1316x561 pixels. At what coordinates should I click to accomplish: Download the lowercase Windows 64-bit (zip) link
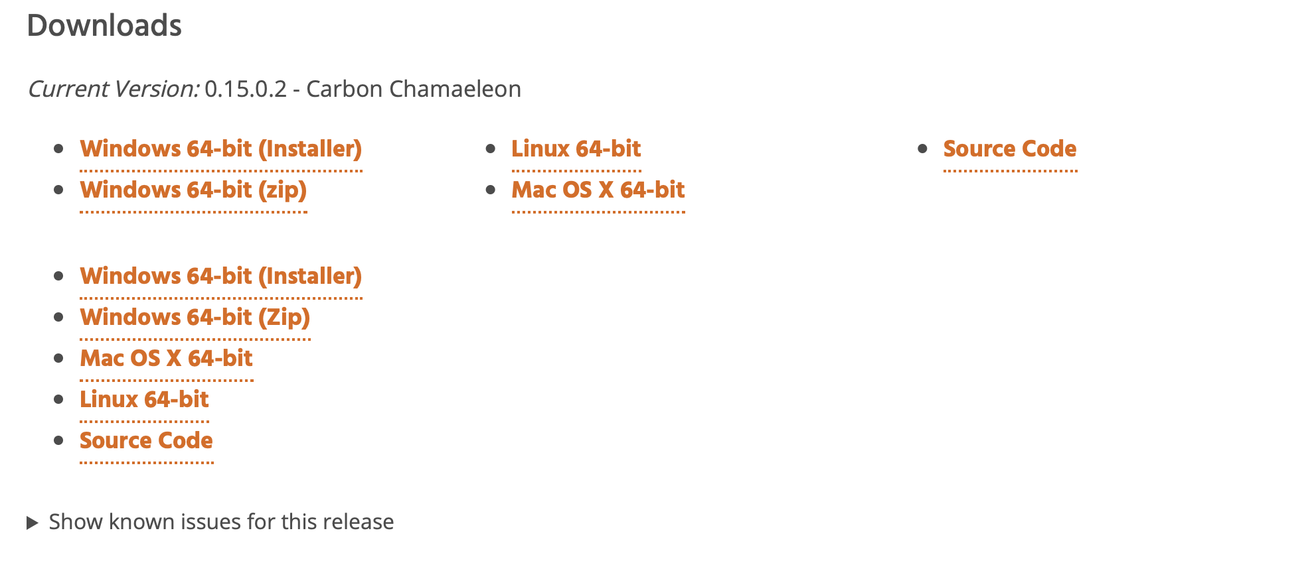(193, 190)
